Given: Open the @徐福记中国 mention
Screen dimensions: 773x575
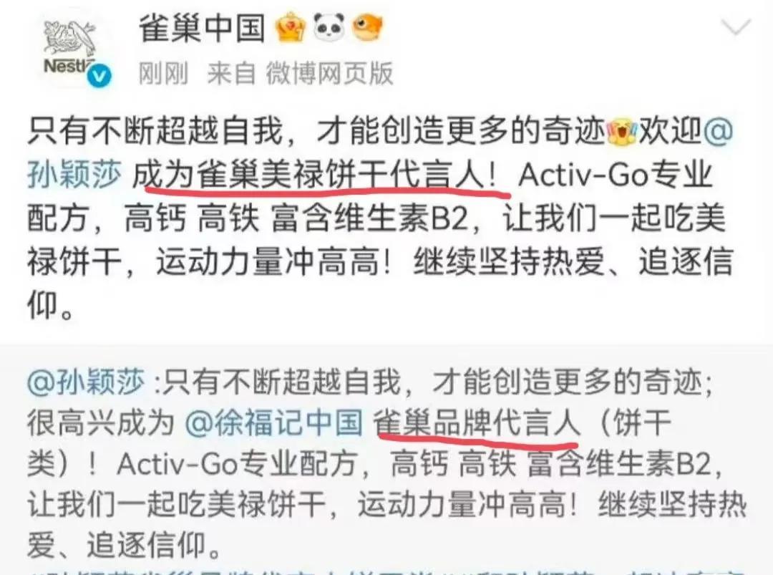Looking at the screenshot, I should (x=273, y=423).
